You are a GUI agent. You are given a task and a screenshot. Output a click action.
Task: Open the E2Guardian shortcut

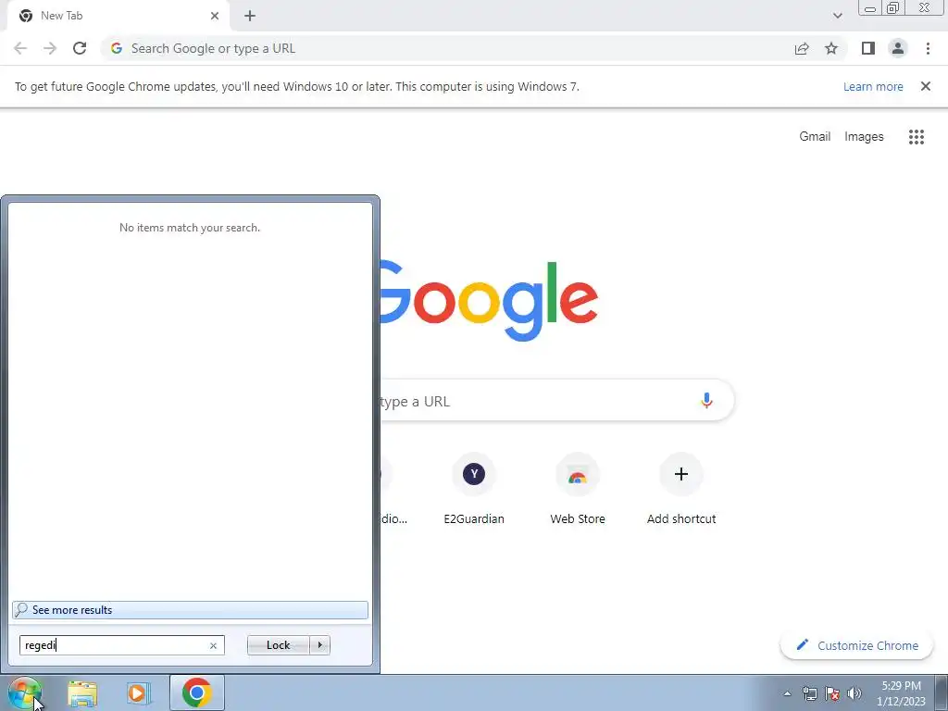(474, 489)
